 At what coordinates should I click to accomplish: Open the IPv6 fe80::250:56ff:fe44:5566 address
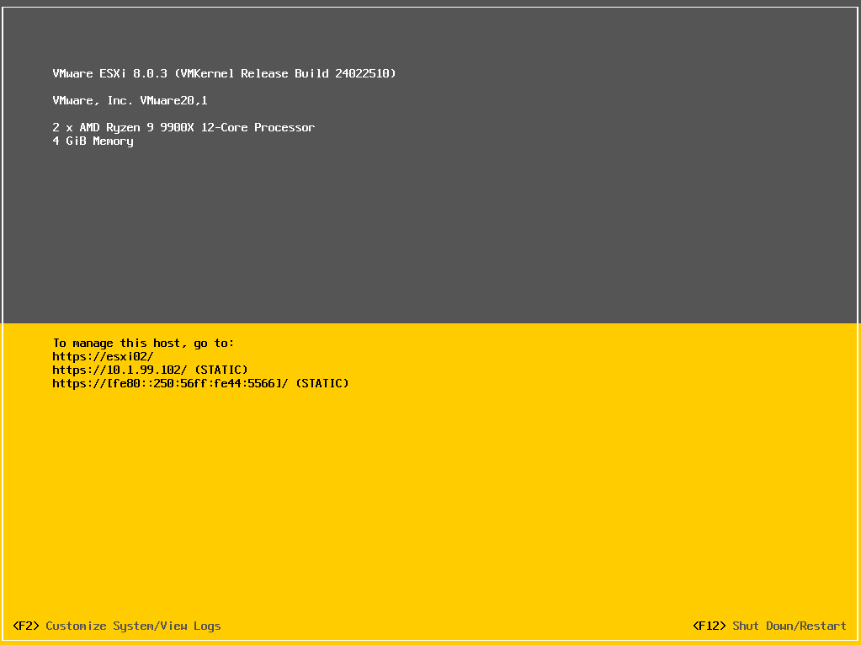pos(200,383)
